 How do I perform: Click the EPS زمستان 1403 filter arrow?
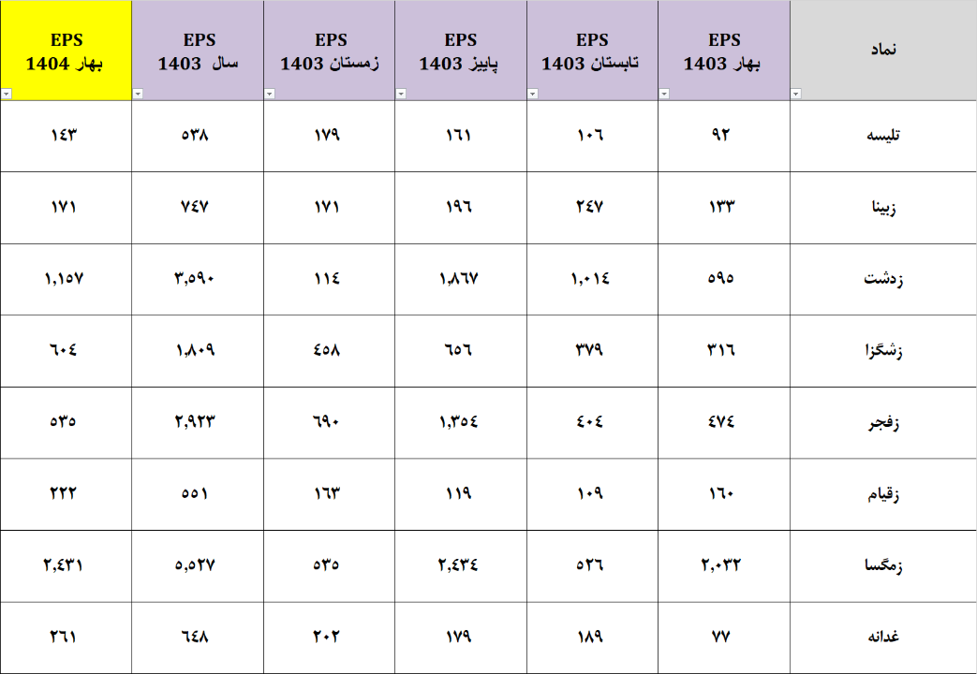[x=270, y=94]
